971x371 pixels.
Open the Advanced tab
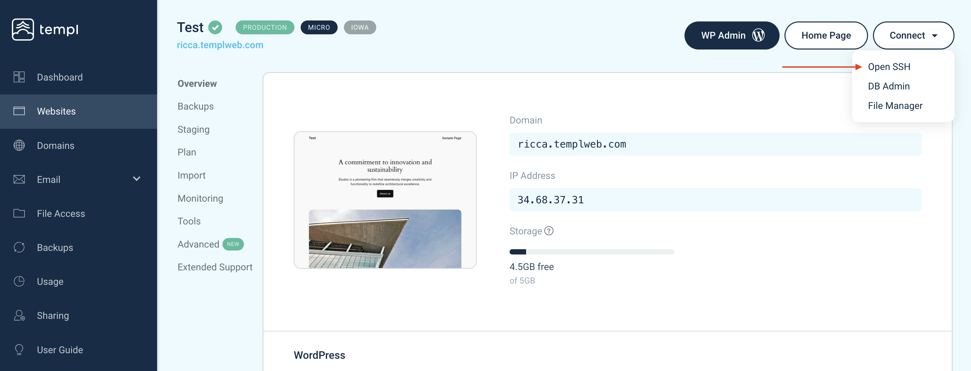[x=198, y=244]
